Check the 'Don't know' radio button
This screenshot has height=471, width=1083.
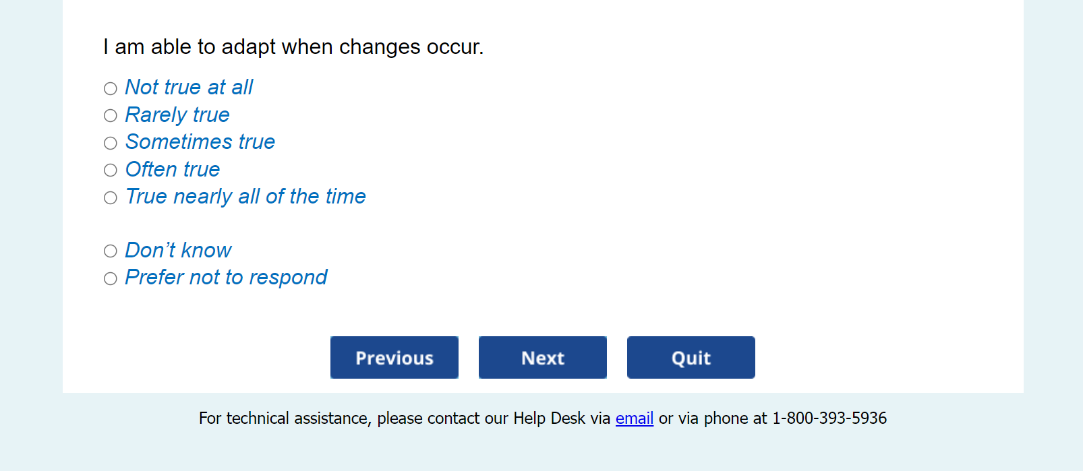[111, 251]
